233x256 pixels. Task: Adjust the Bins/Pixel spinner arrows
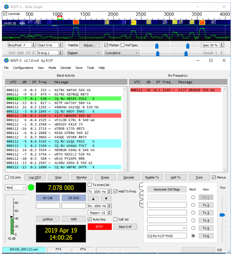34,45
